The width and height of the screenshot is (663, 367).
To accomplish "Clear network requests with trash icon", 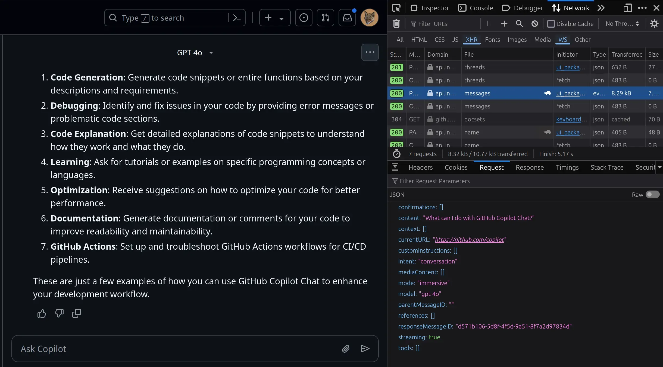I will click(396, 24).
